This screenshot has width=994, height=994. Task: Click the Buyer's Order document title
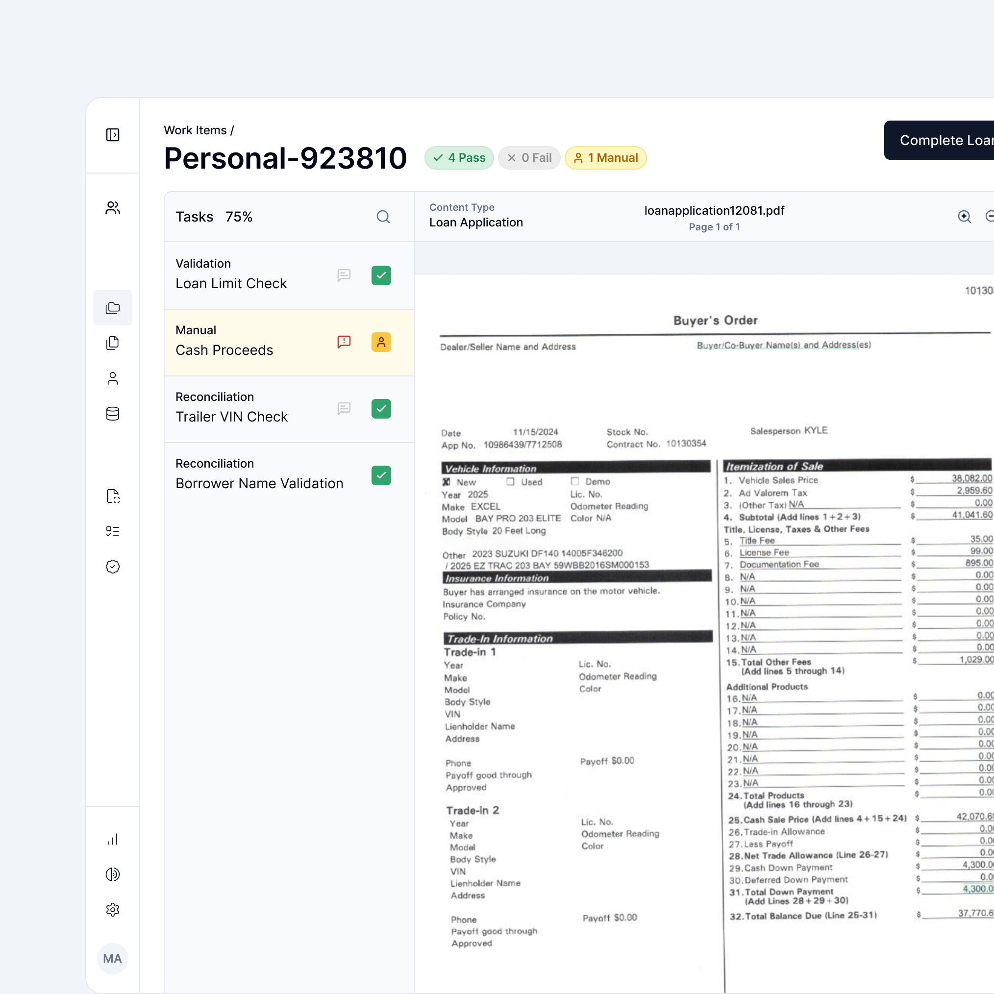(715, 320)
